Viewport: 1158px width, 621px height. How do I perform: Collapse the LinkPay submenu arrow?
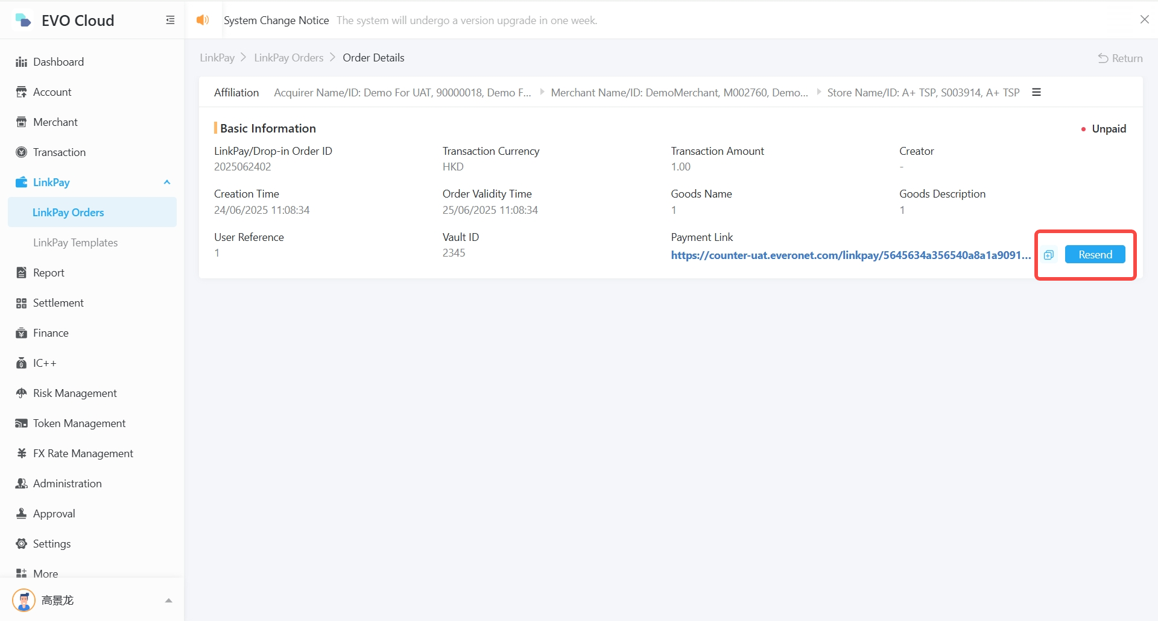(x=167, y=183)
